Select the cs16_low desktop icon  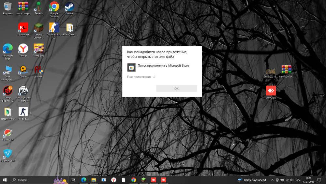point(23,113)
